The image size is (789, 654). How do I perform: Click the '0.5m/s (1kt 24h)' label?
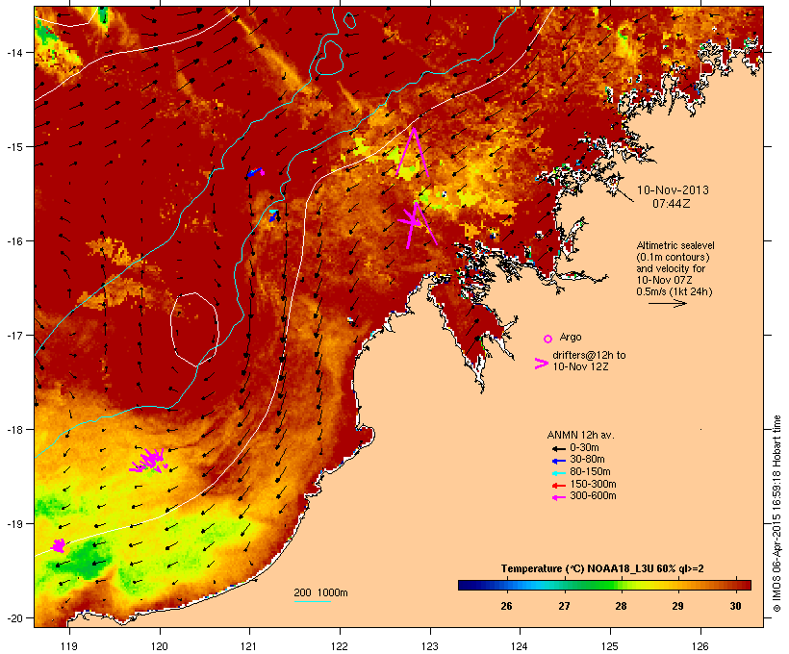674,291
